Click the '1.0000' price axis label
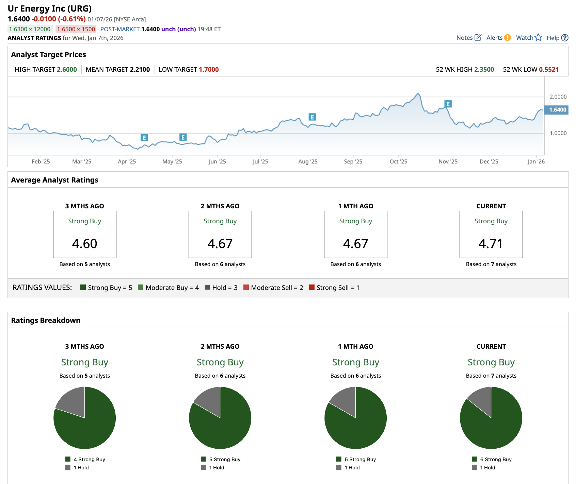 tap(558, 133)
